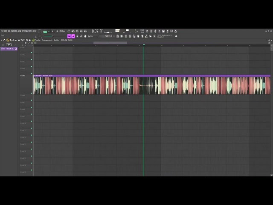Select the Draw pencil tool in playlist toolbar
Viewport: 273px width, 205px height.
coord(8,40)
